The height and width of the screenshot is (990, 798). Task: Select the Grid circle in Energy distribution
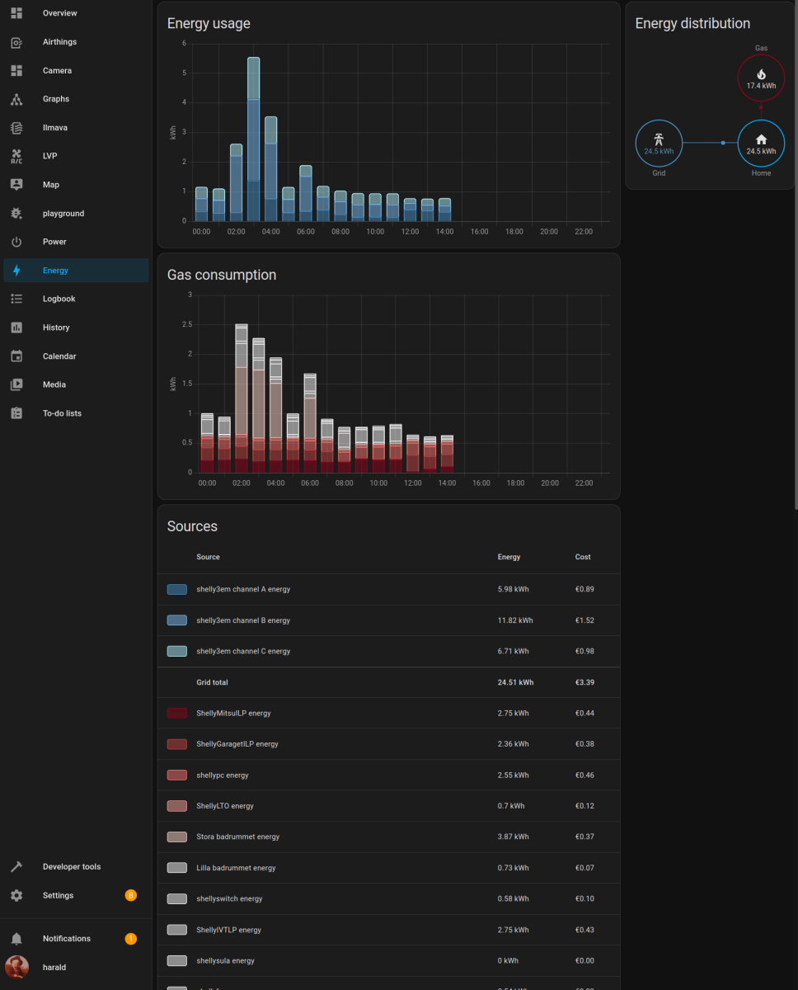click(x=659, y=144)
